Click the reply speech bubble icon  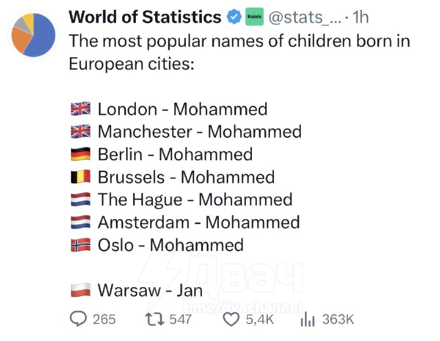pos(80,319)
